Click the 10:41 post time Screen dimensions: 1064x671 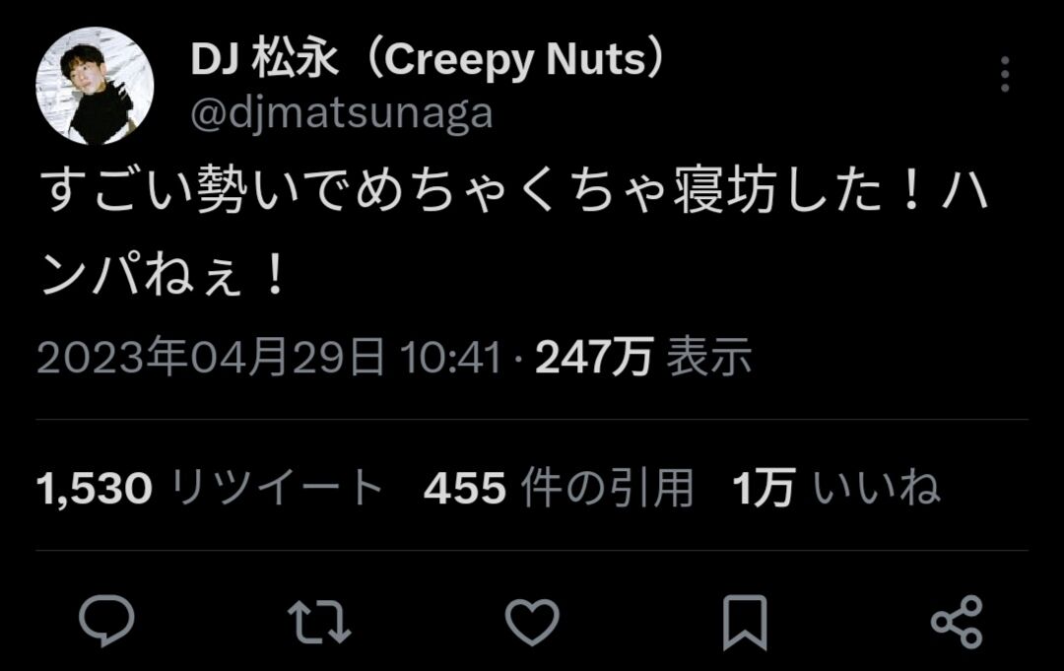(x=451, y=357)
